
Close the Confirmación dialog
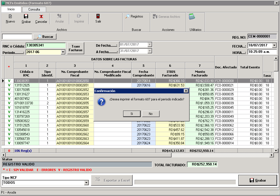187,91
